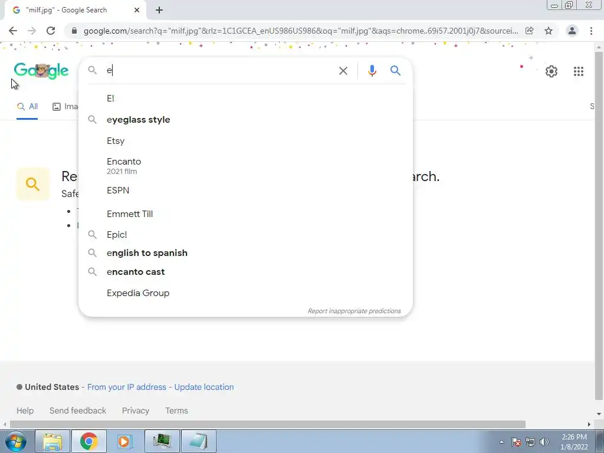Click the browser forward arrow

(x=32, y=31)
